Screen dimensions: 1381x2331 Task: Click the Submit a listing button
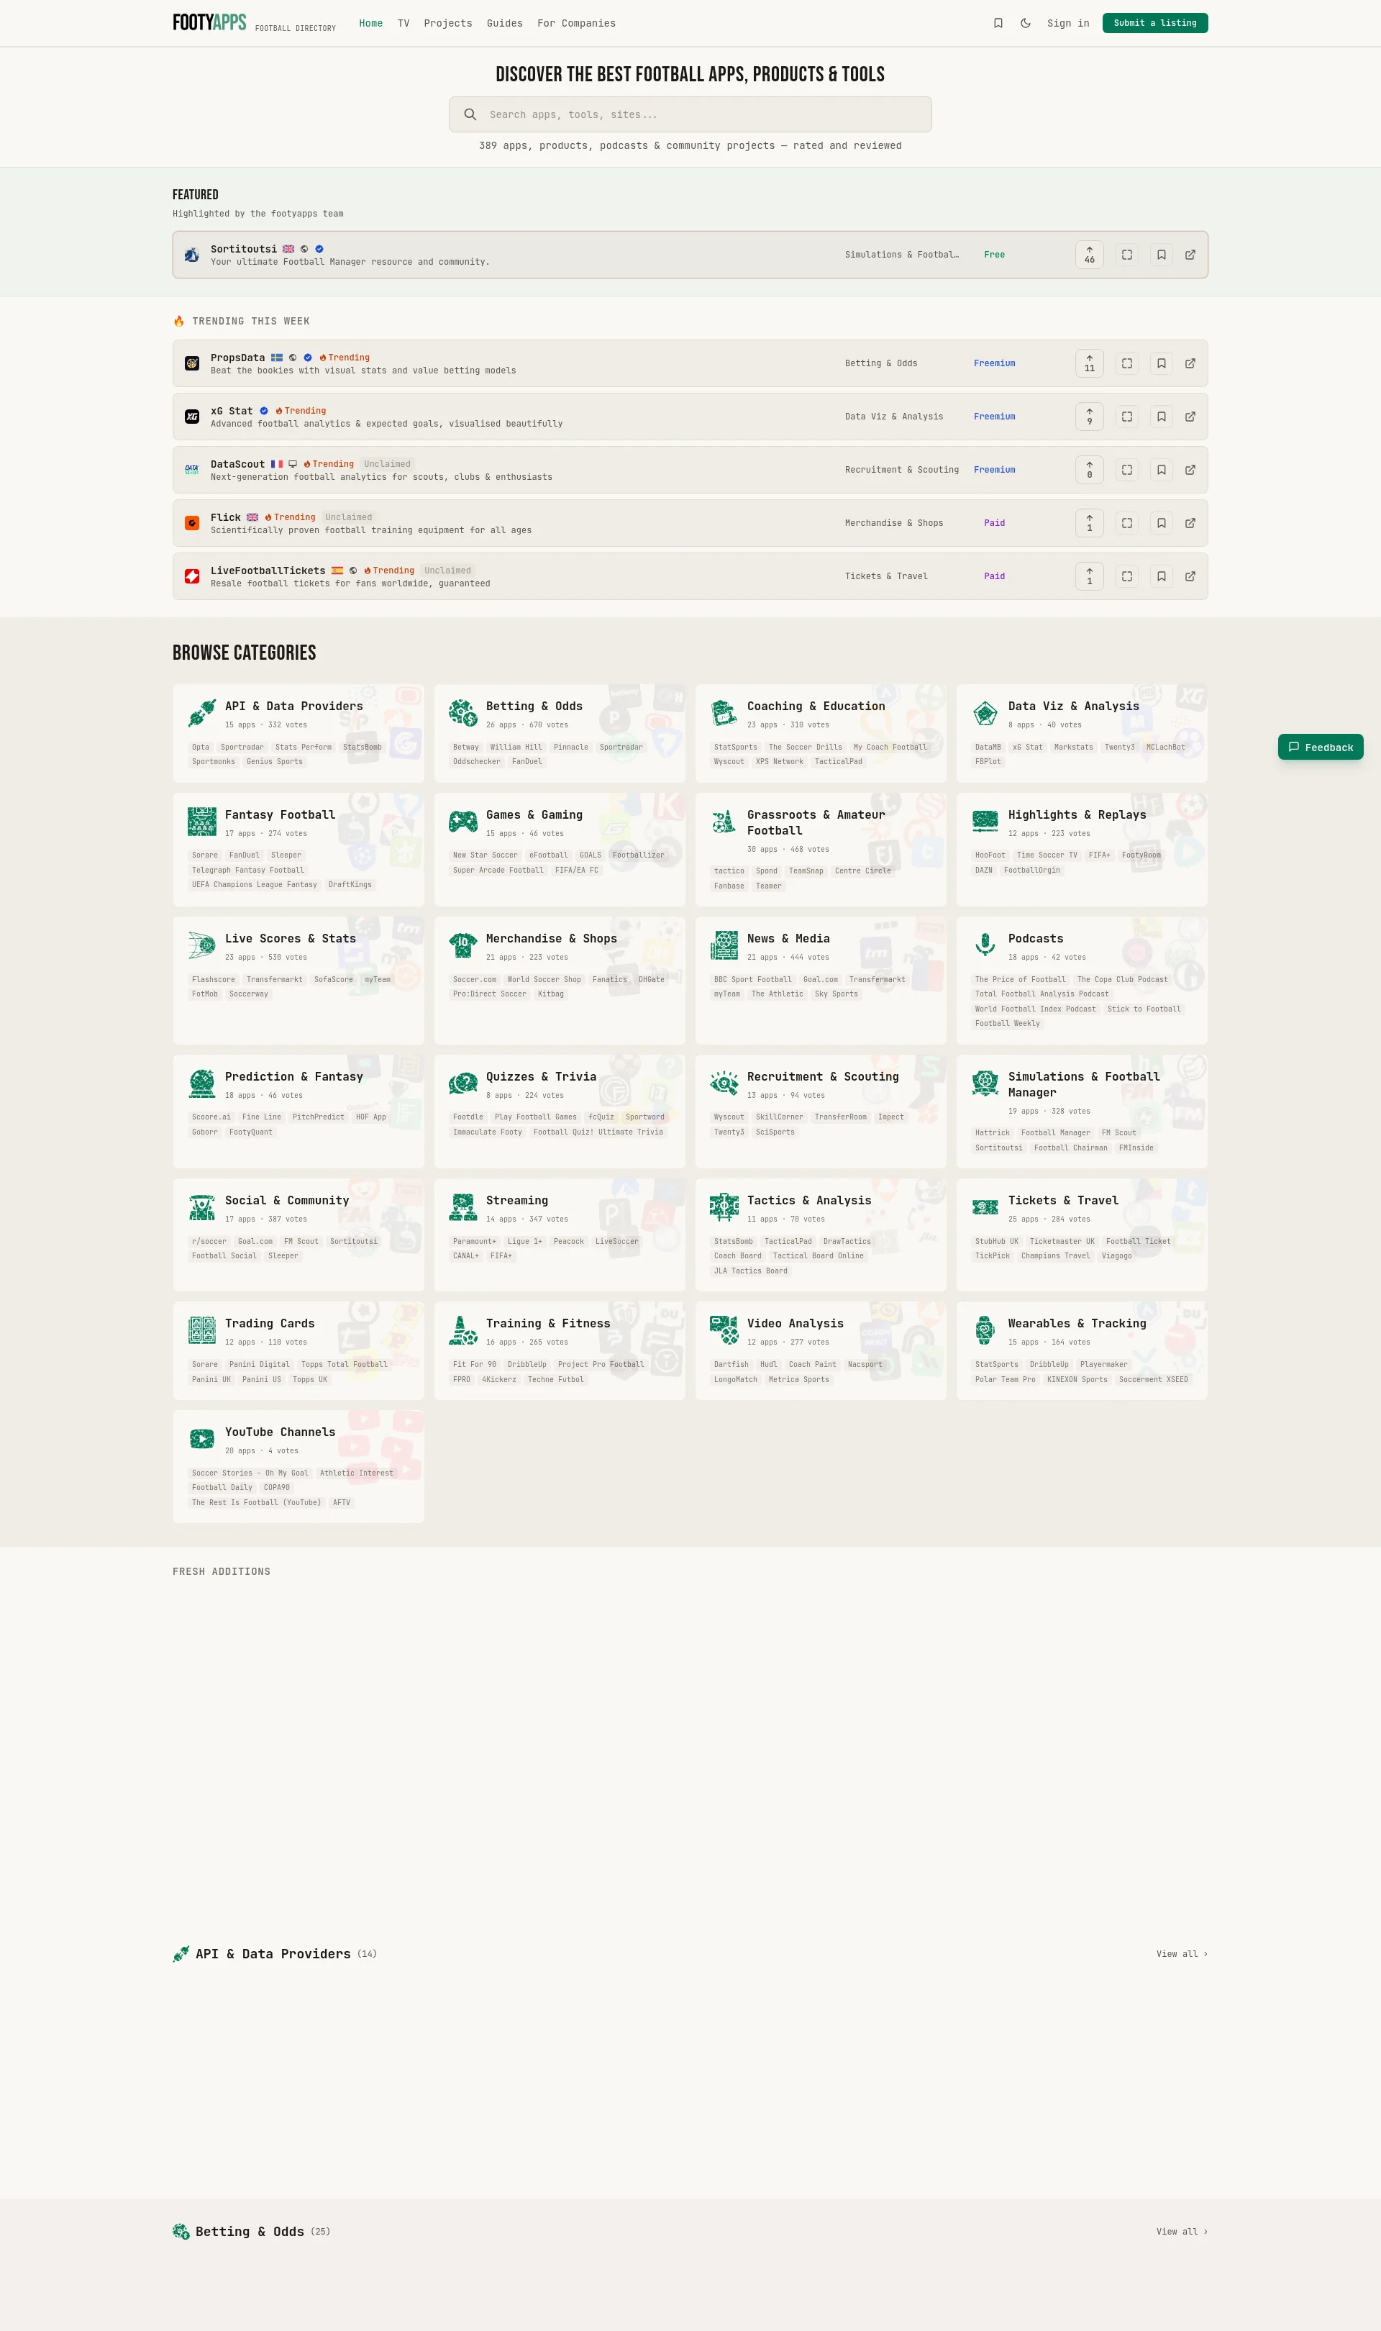pyautogui.click(x=1154, y=22)
